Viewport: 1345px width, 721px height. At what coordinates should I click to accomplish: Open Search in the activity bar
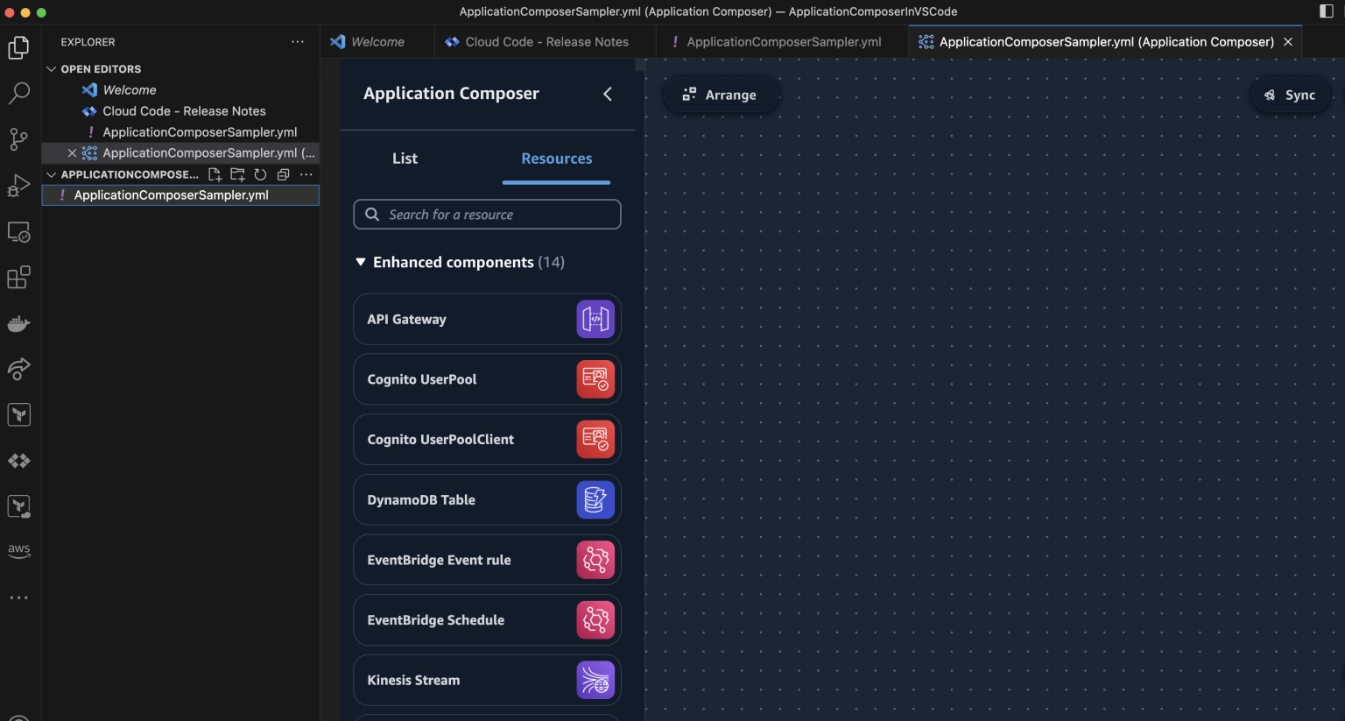coord(18,92)
